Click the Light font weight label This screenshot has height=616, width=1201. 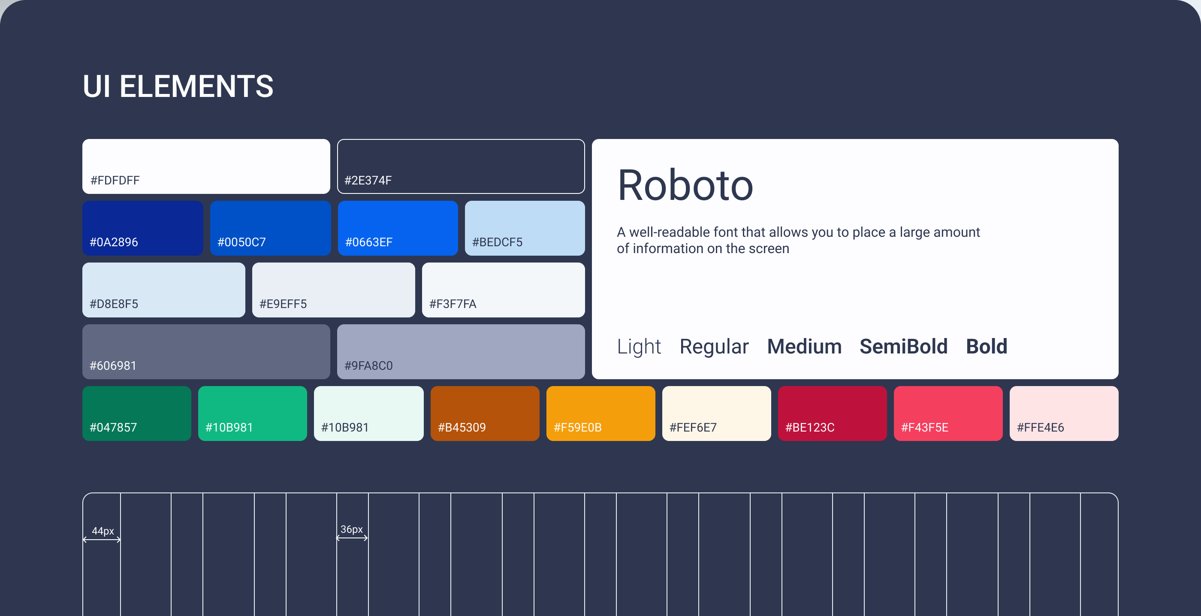point(639,347)
